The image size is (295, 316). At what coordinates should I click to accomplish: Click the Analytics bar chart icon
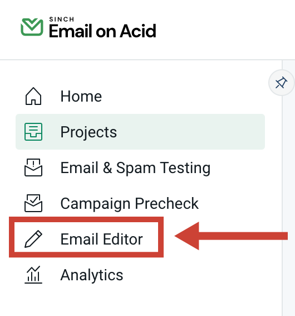pyautogui.click(x=33, y=275)
